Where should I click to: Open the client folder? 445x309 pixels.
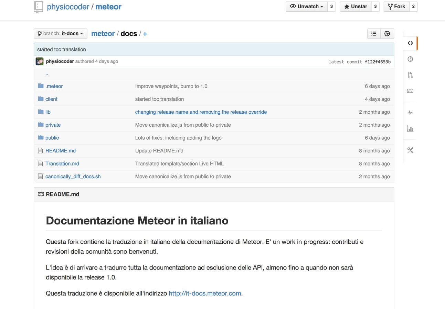coord(51,99)
